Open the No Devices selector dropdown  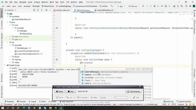pyautogui.click(x=134, y=6)
